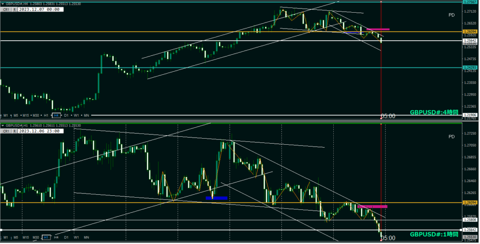This screenshot has height=244, width=480.
Task: Switch lower chart to W1 timeframe
Action: [x=76, y=237]
